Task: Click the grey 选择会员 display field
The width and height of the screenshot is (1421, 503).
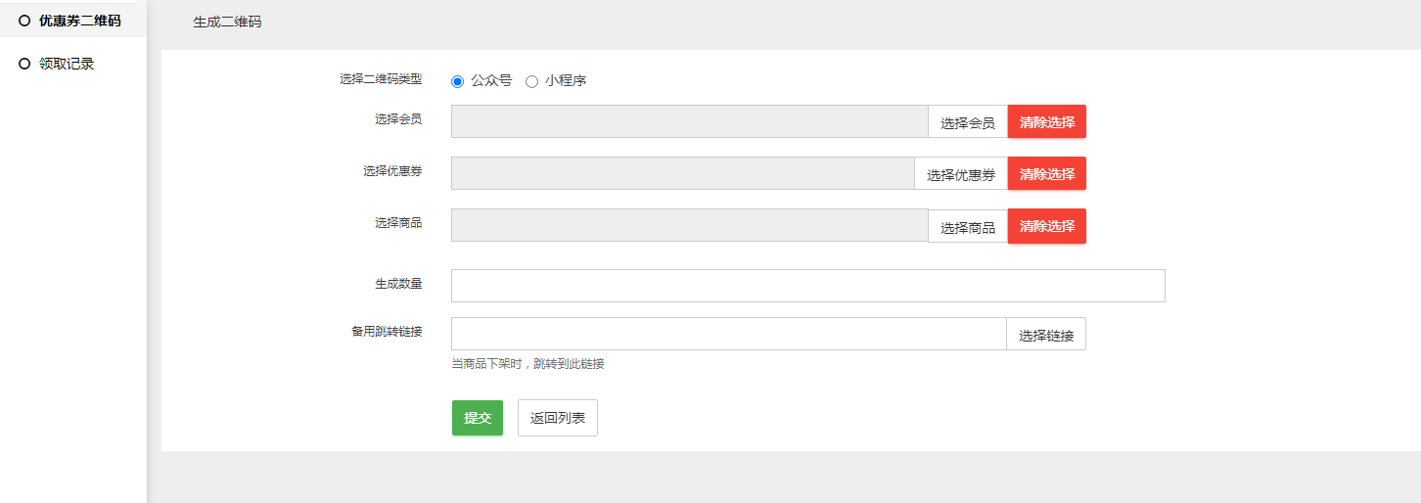Action: pos(689,121)
